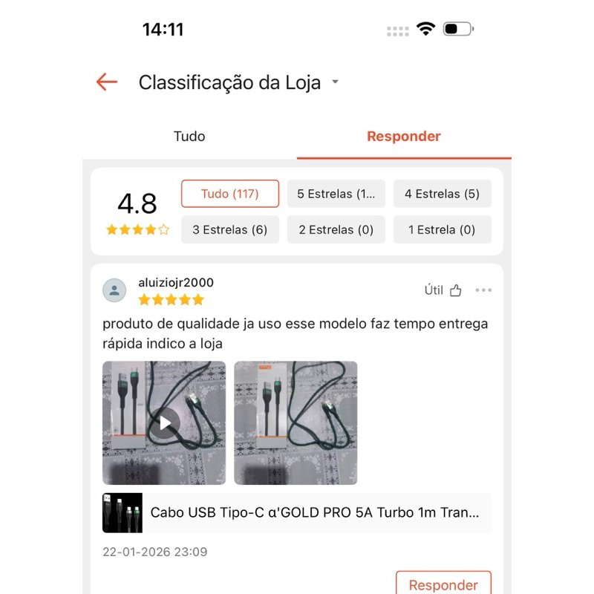This screenshot has width=594, height=594.
Task: Select the Tudo (117) filter
Action: point(230,194)
